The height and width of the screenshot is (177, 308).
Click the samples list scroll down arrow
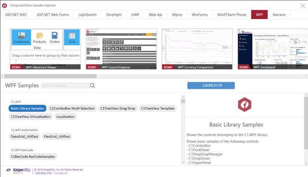click(x=183, y=163)
